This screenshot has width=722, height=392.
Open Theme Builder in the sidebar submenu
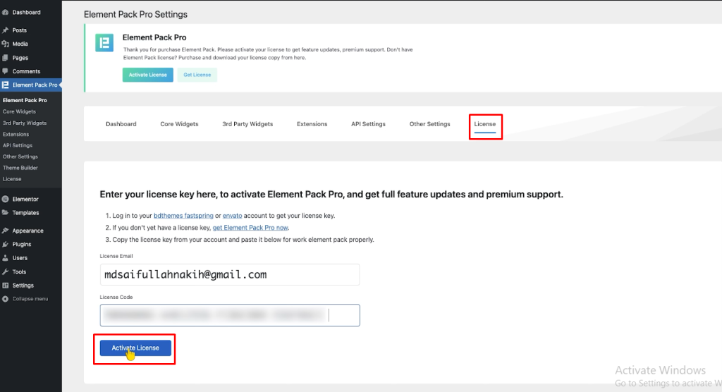coord(20,168)
